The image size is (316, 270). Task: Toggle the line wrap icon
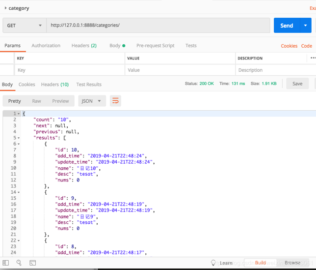115,100
